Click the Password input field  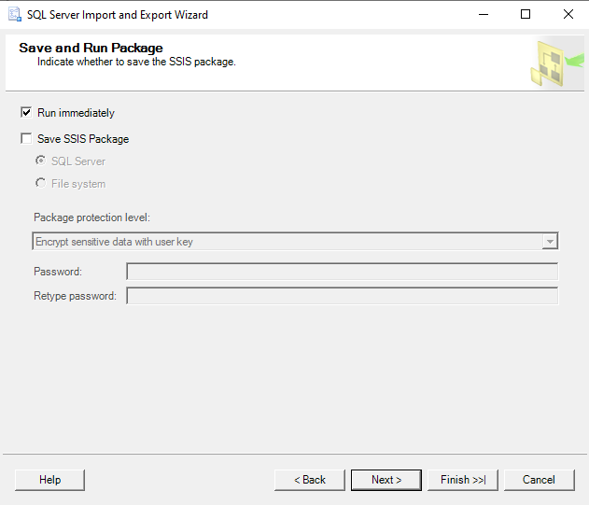pyautogui.click(x=343, y=272)
